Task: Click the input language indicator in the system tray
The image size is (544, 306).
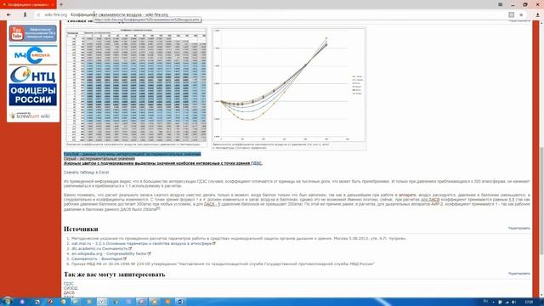Action: (x=485, y=302)
